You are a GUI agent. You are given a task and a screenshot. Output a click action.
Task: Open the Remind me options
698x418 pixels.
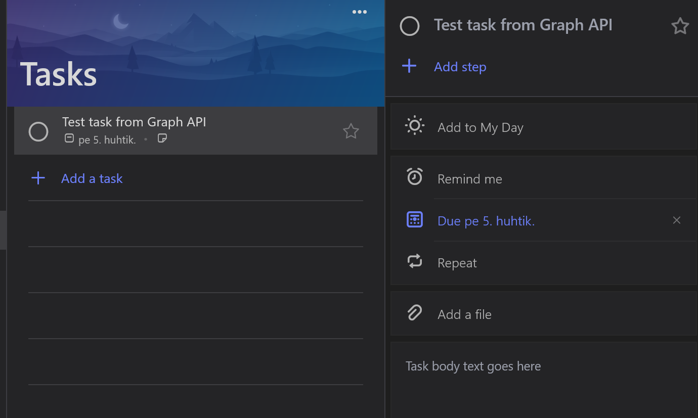click(469, 179)
